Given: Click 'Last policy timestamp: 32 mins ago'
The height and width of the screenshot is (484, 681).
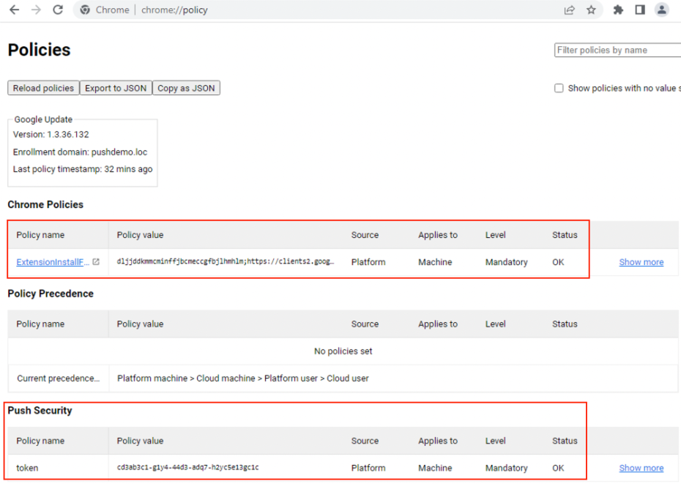Looking at the screenshot, I should tap(83, 169).
